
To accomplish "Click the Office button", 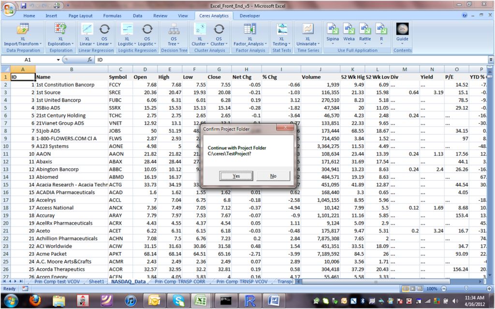I will pyautogui.click(x=9, y=9).
